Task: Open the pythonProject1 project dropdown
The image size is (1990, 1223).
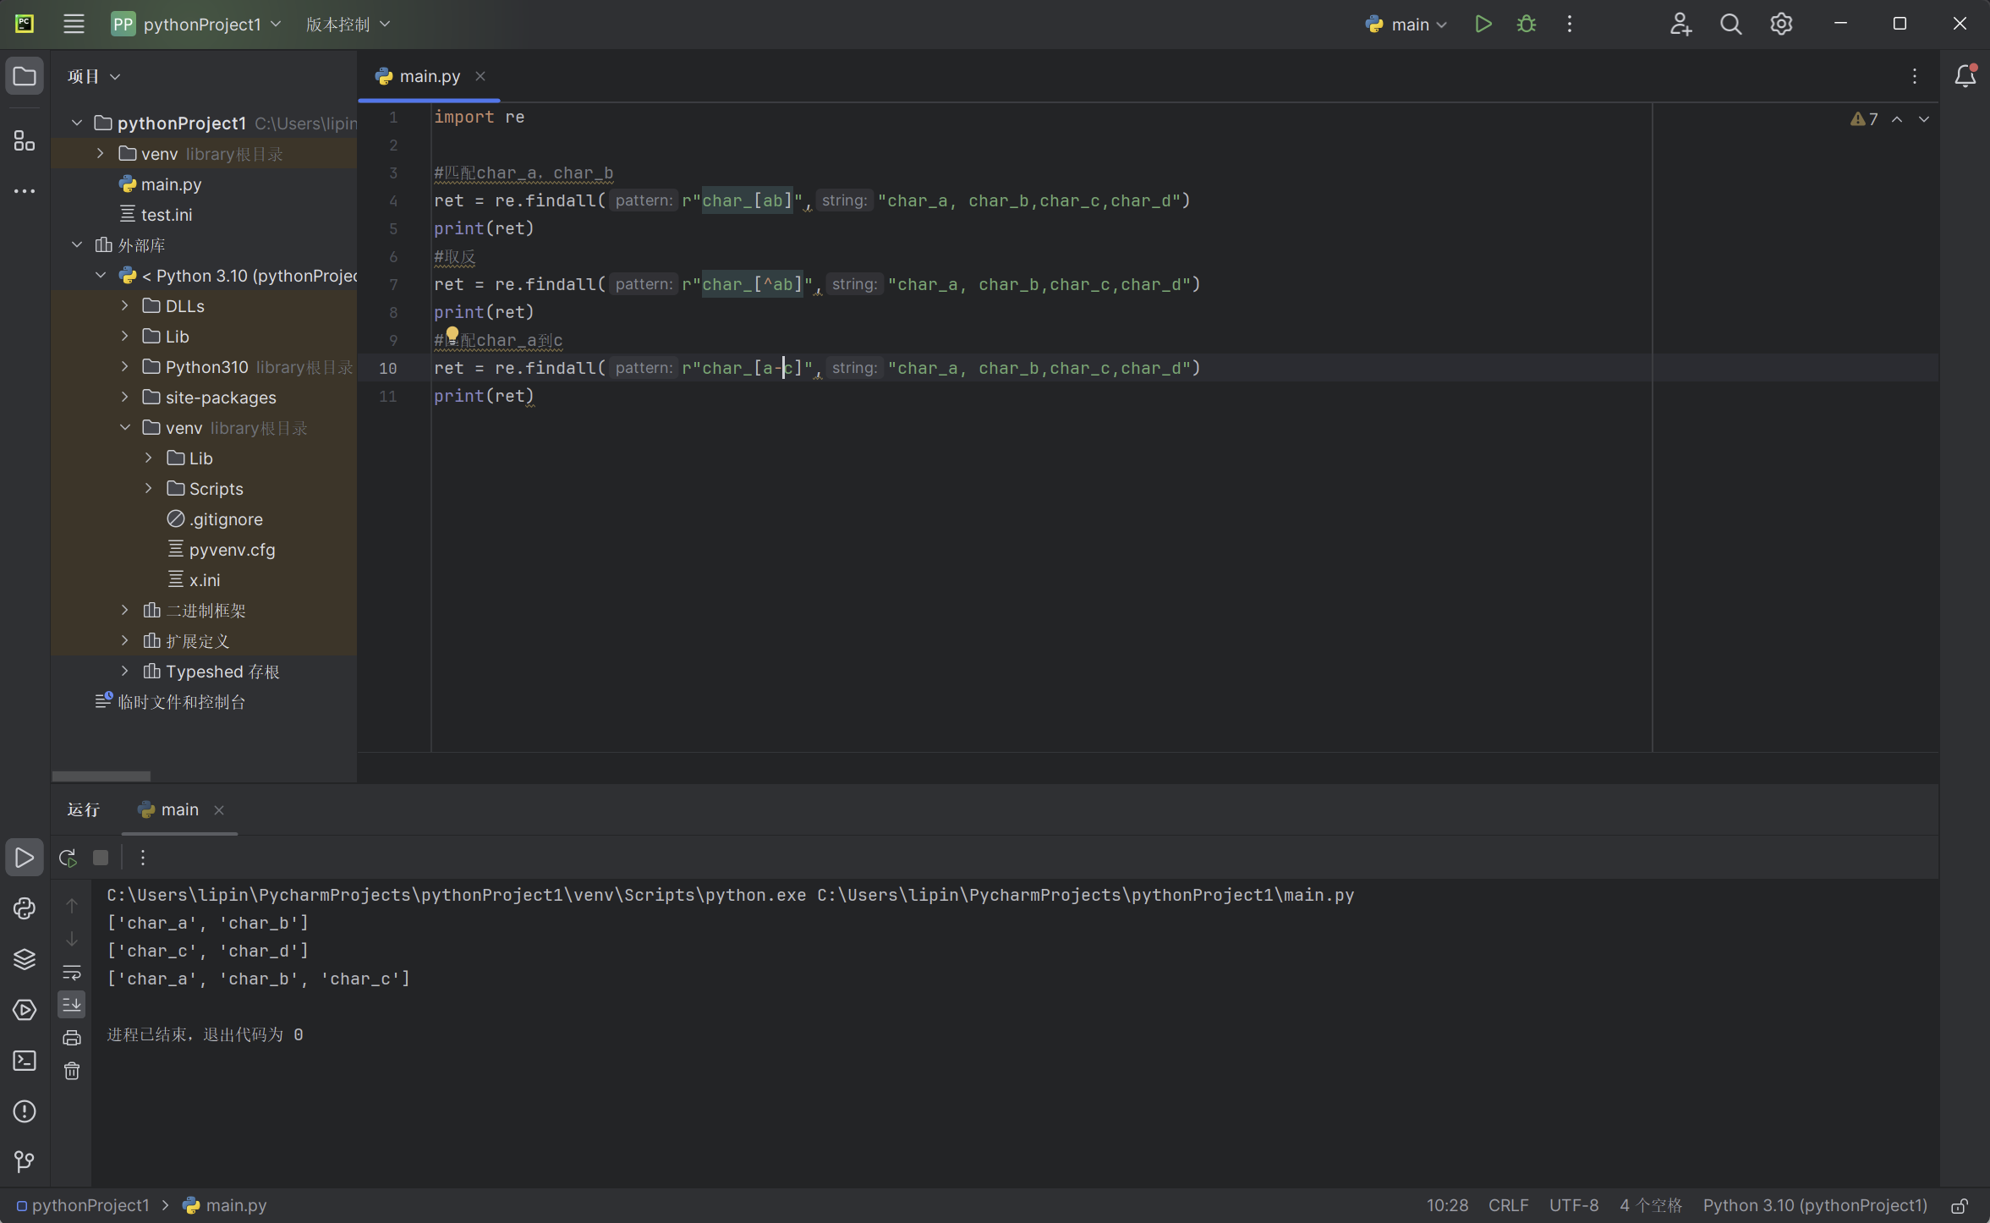Action: point(196,24)
